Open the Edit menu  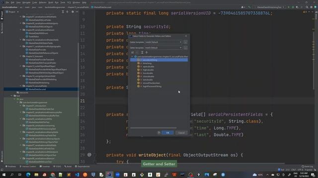click(x=12, y=2)
